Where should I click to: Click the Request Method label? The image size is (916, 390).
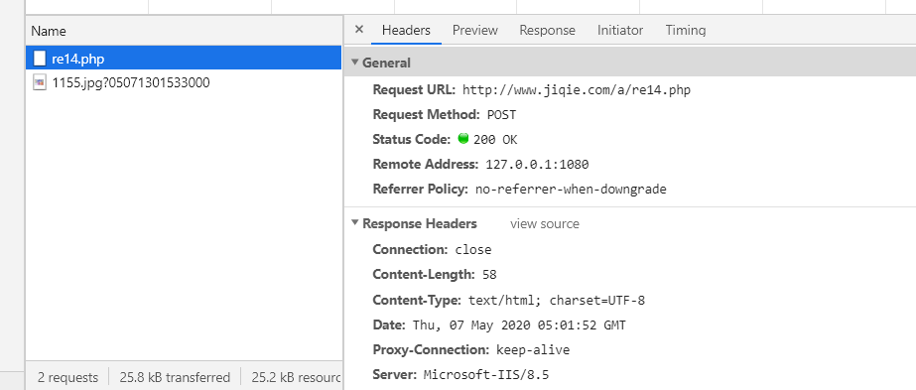426,115
